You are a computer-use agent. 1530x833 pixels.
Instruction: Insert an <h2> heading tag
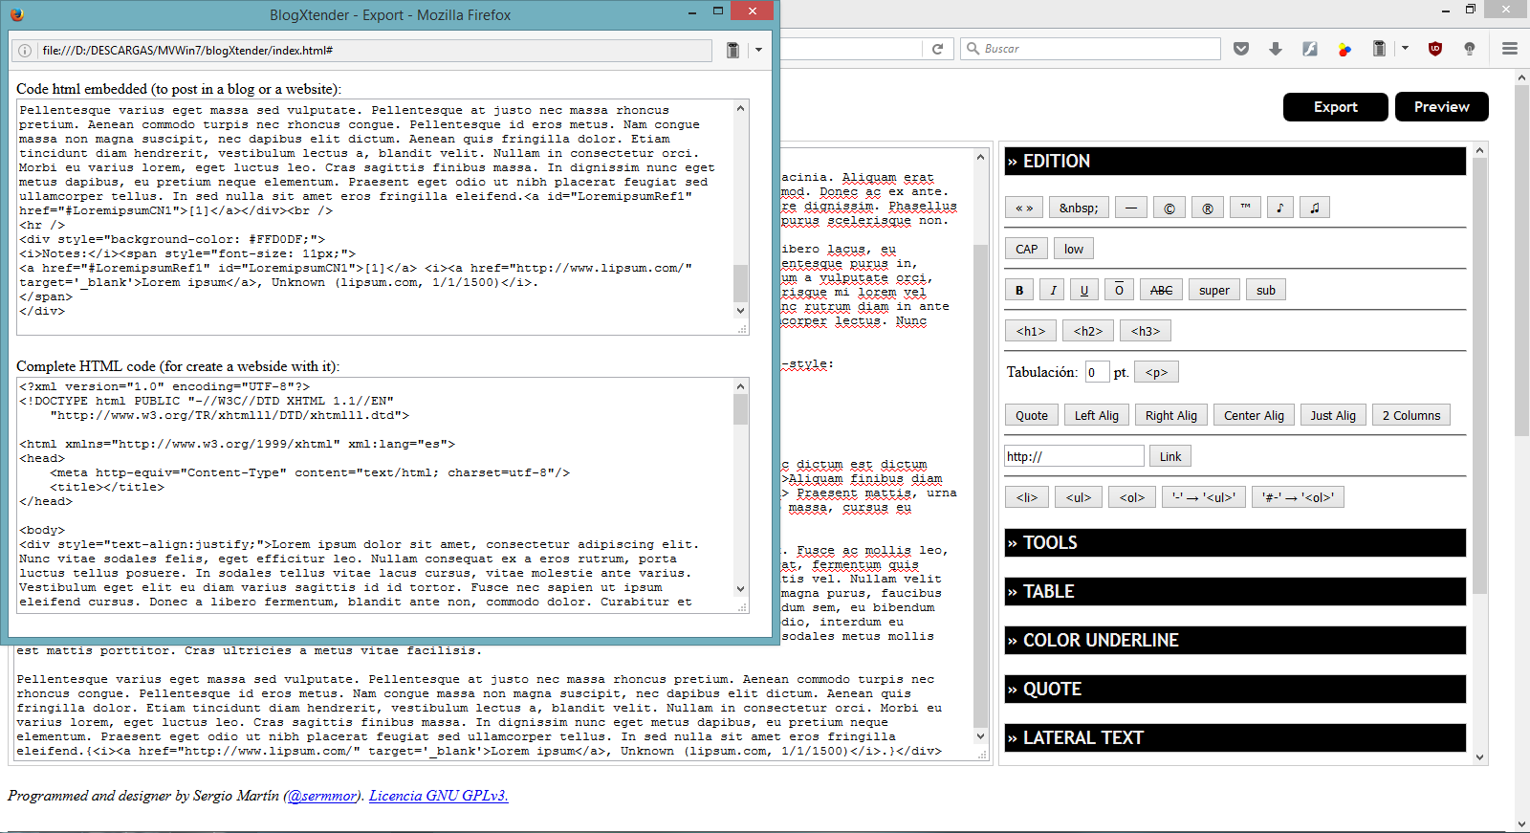pyautogui.click(x=1088, y=331)
